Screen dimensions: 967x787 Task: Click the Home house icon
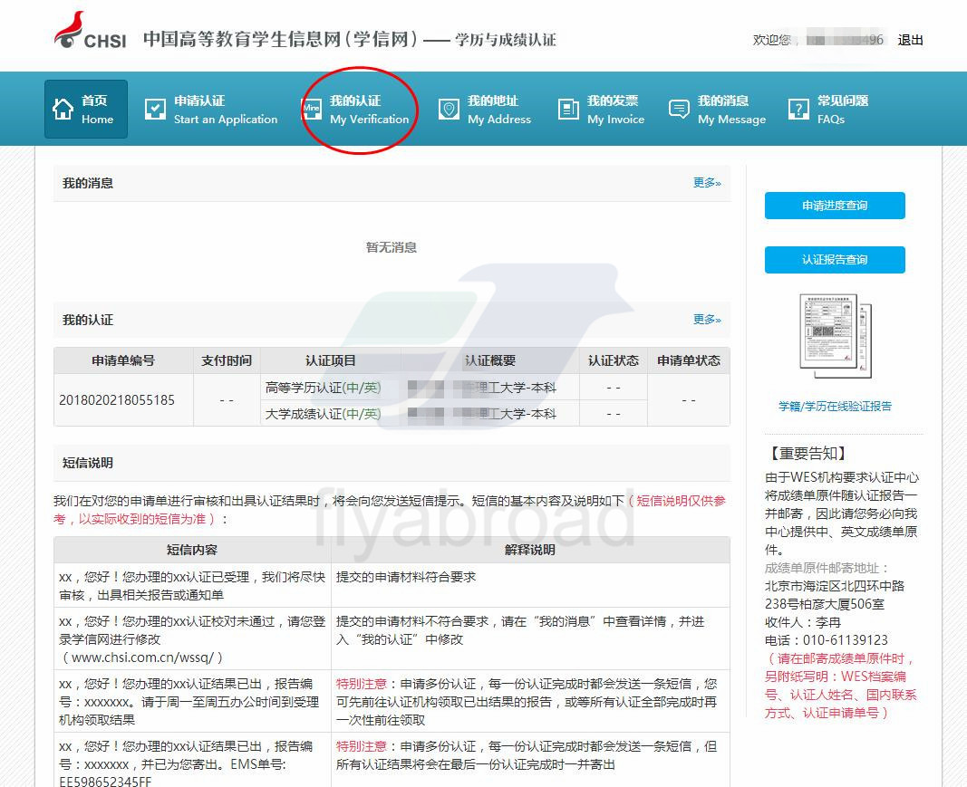pyautogui.click(x=63, y=110)
